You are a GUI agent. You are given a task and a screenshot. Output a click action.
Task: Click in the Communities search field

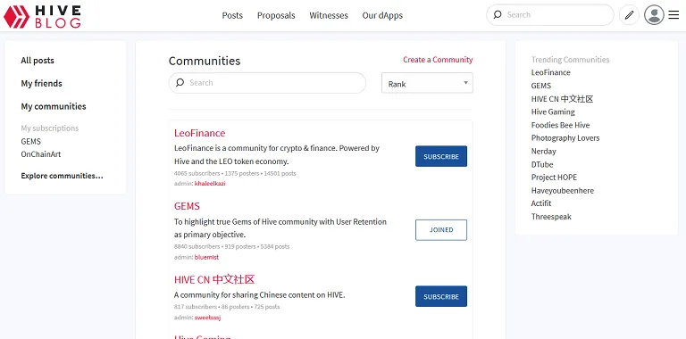coord(267,83)
